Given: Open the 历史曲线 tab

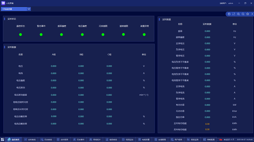Looking at the screenshot, I should coord(46,139).
